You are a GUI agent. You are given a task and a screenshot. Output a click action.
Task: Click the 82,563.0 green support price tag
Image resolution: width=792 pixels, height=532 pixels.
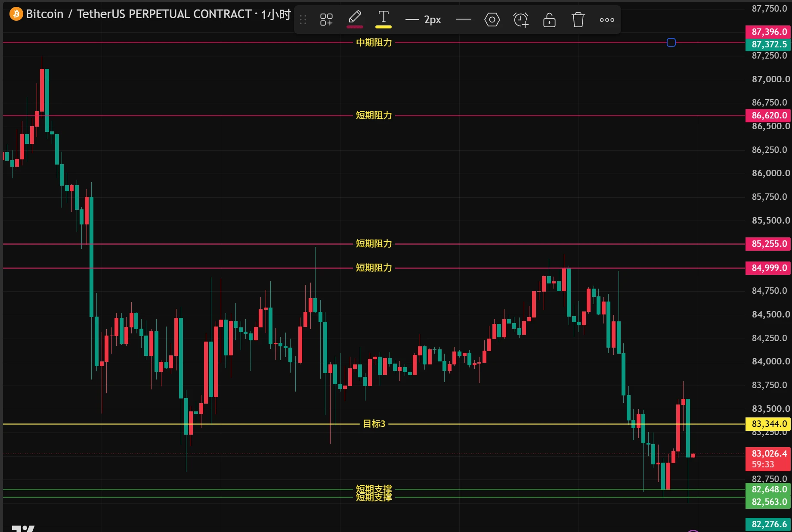coord(768,502)
